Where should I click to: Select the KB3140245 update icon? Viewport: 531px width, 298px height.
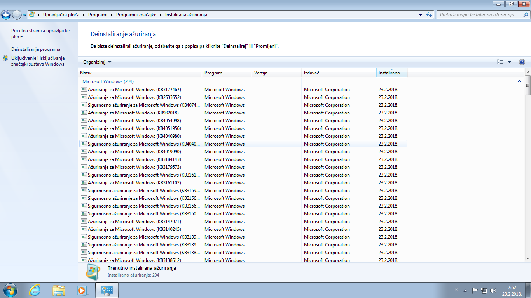coord(84,229)
